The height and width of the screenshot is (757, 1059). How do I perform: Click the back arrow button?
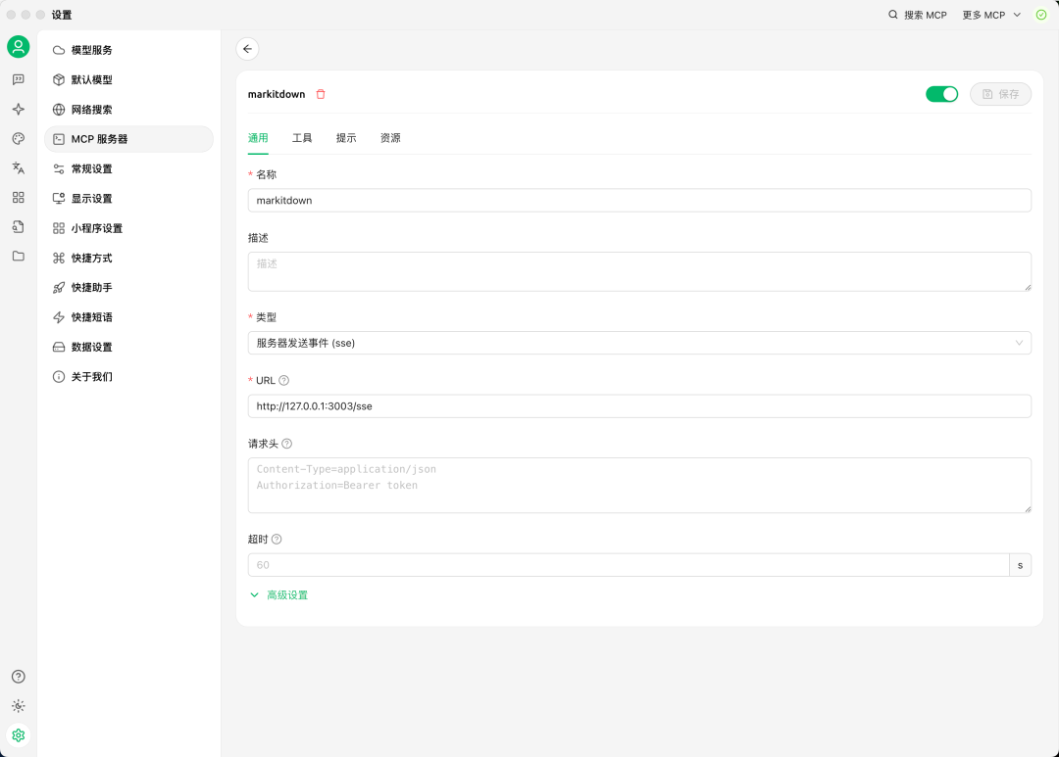click(247, 49)
